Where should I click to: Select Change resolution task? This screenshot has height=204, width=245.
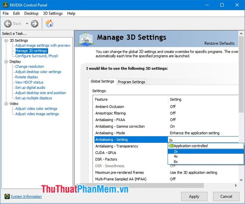tap(29, 66)
